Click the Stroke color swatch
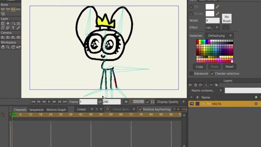 pyautogui.click(x=210, y=13)
